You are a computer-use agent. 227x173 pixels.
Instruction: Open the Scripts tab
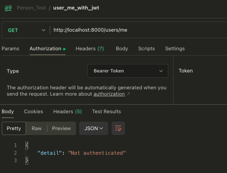coord(146,49)
